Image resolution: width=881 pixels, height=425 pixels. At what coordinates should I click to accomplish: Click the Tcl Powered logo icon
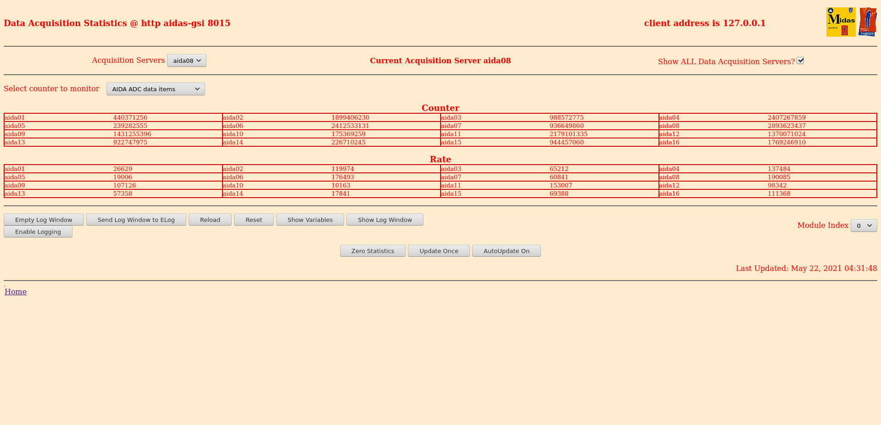[x=868, y=22]
